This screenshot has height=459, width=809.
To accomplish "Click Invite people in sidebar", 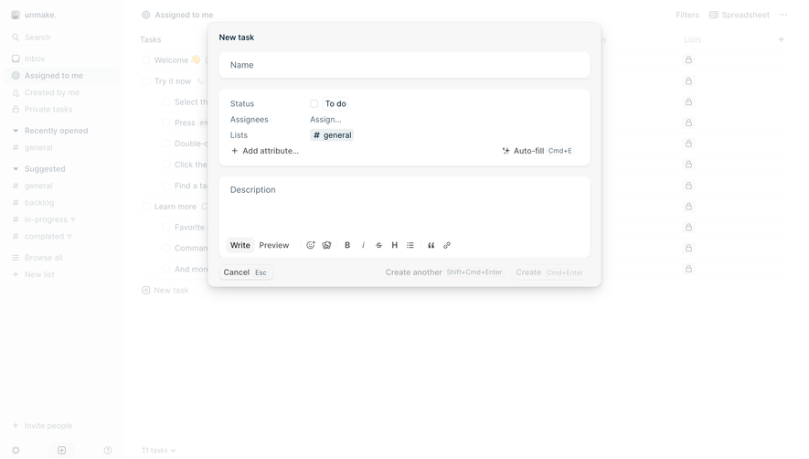I will click(x=62, y=426).
